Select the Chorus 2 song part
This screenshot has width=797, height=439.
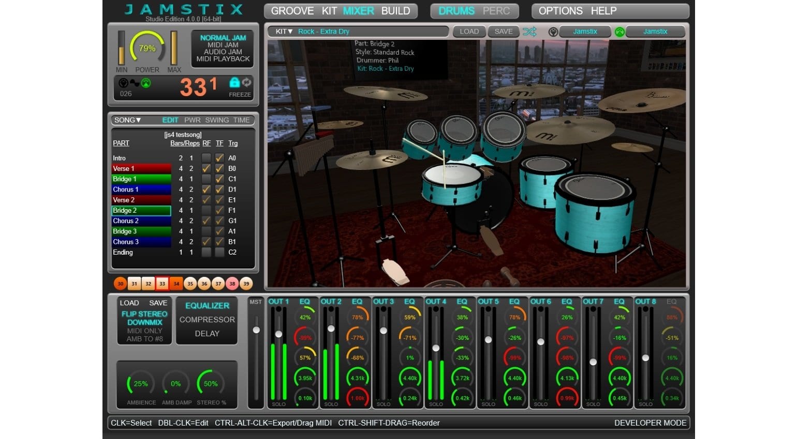pos(141,221)
